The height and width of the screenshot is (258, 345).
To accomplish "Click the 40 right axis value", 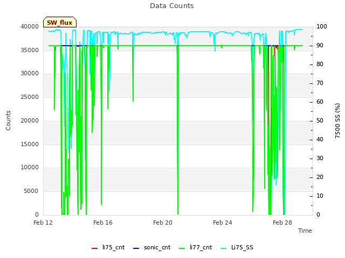I will pyautogui.click(x=320, y=140).
